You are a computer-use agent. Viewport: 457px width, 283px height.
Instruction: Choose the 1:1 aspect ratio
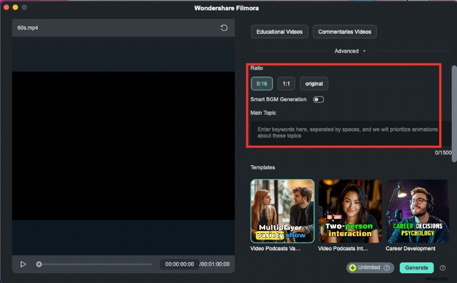pyautogui.click(x=286, y=83)
